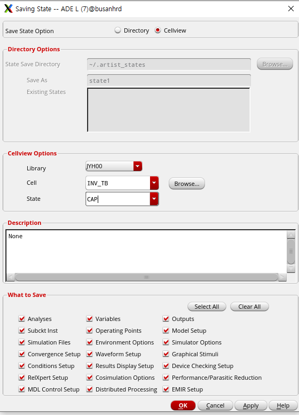Uncheck the Conditions Setup checkbox
Screen dimensions: 299x415
[22, 366]
